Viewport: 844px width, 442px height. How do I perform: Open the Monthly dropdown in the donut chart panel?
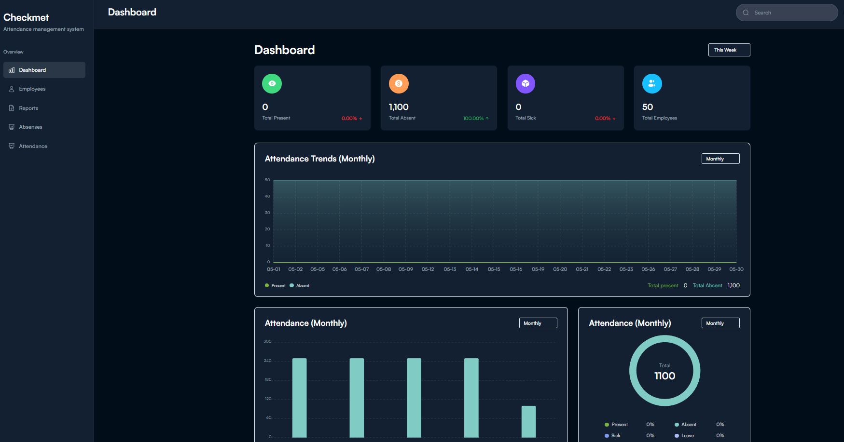(720, 323)
